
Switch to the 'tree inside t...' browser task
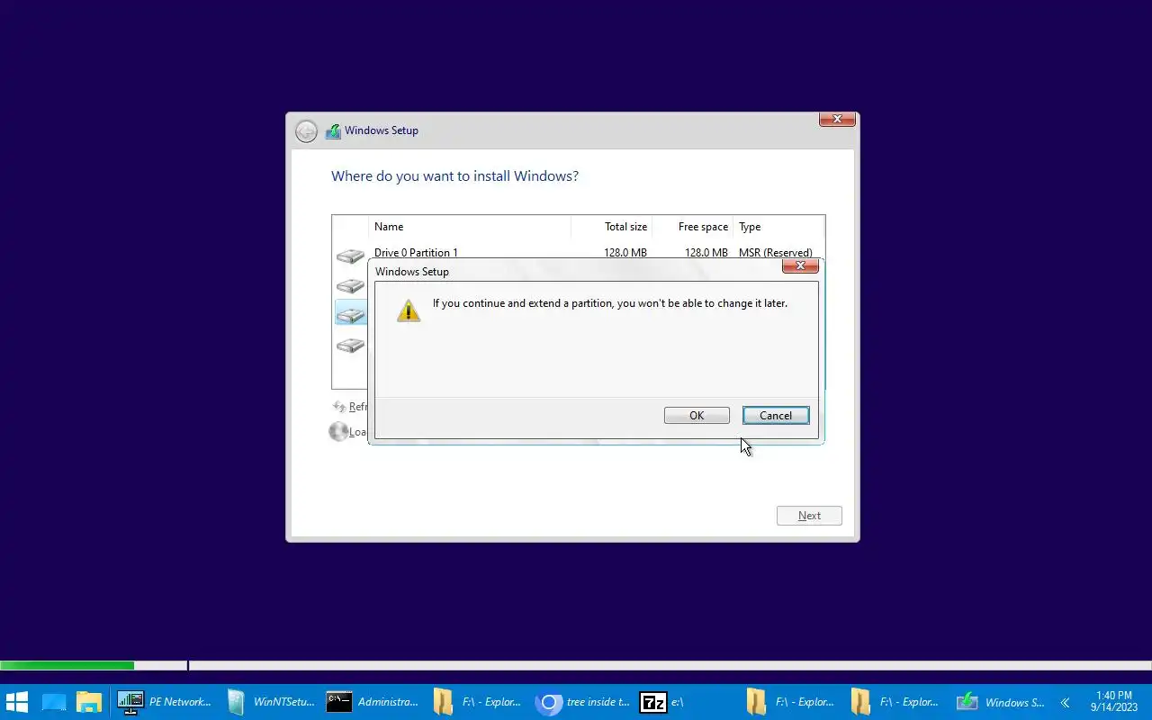[x=582, y=702]
